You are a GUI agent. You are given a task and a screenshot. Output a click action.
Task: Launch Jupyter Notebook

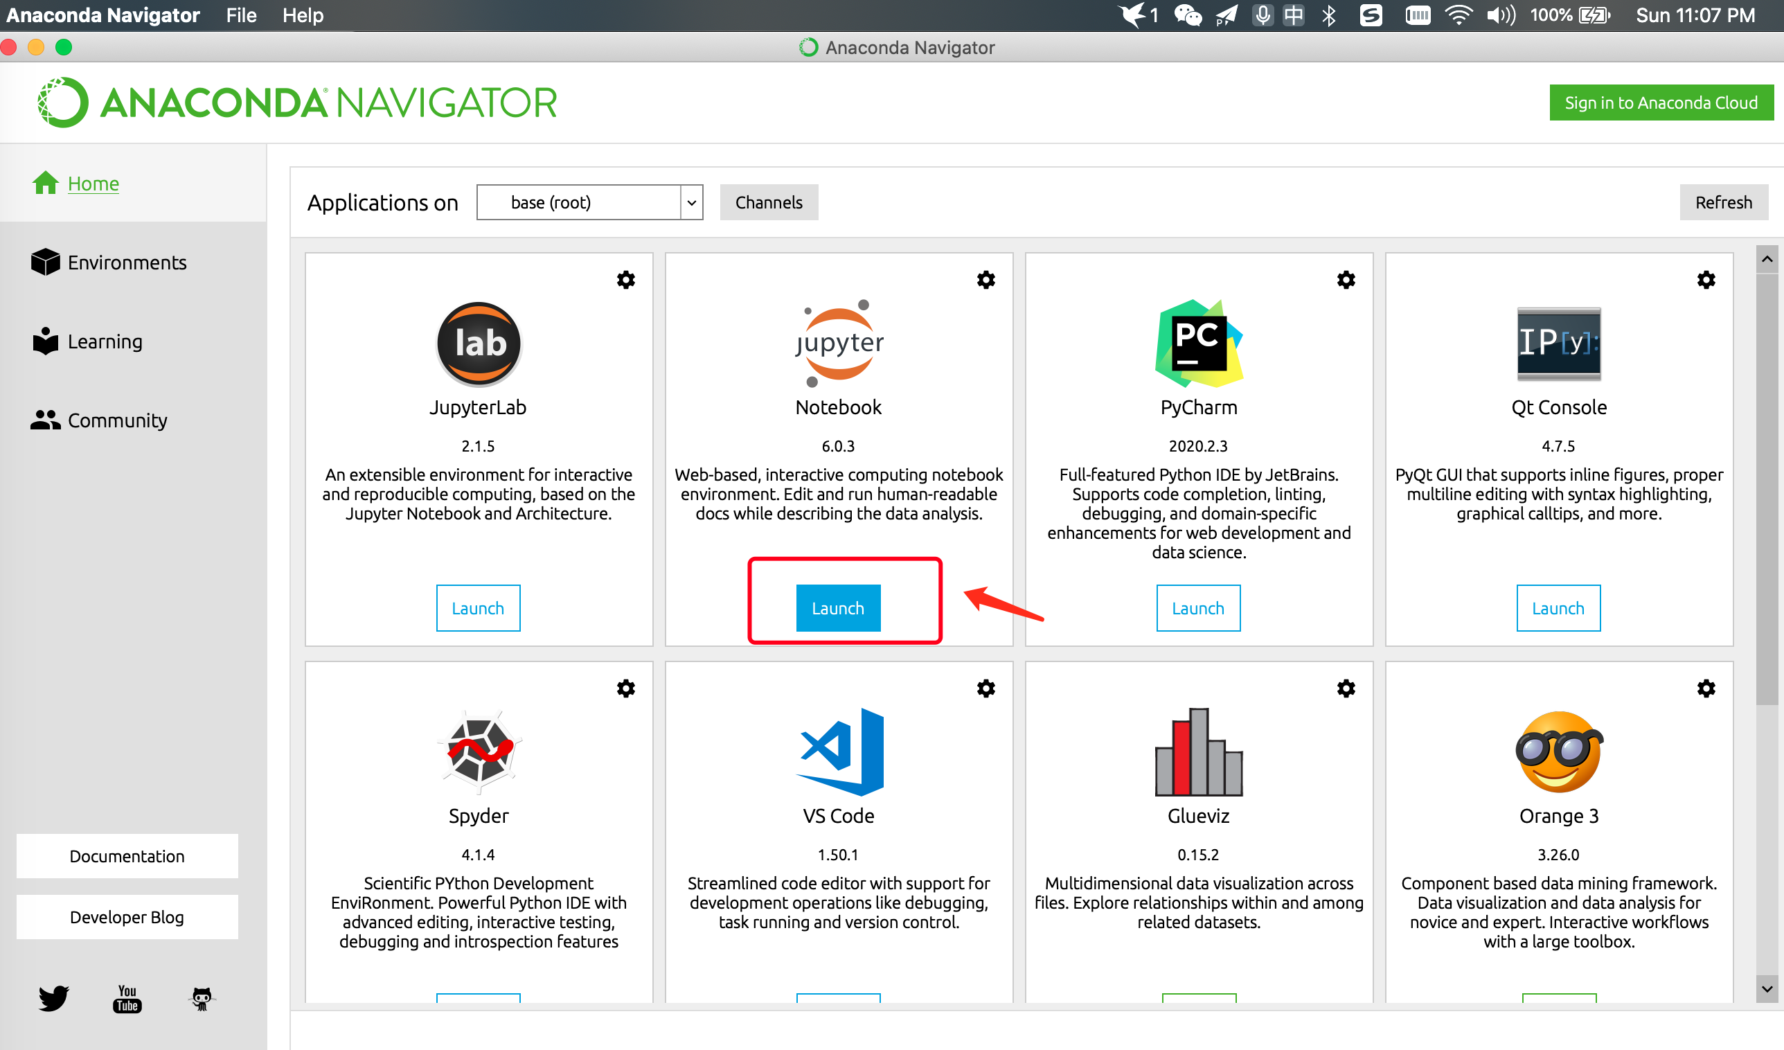point(838,607)
